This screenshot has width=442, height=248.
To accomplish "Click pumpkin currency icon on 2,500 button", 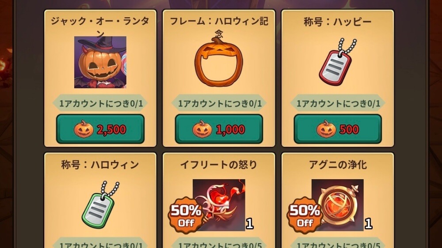I will 84,129.
